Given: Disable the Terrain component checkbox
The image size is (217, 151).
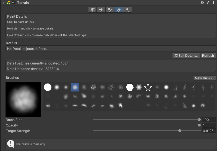Looking at the screenshot, I should point(14,2).
